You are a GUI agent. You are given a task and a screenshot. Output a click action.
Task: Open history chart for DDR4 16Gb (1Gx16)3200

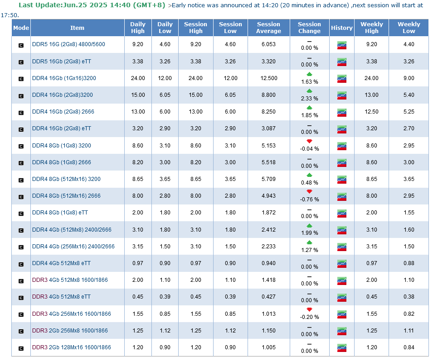[x=341, y=79]
